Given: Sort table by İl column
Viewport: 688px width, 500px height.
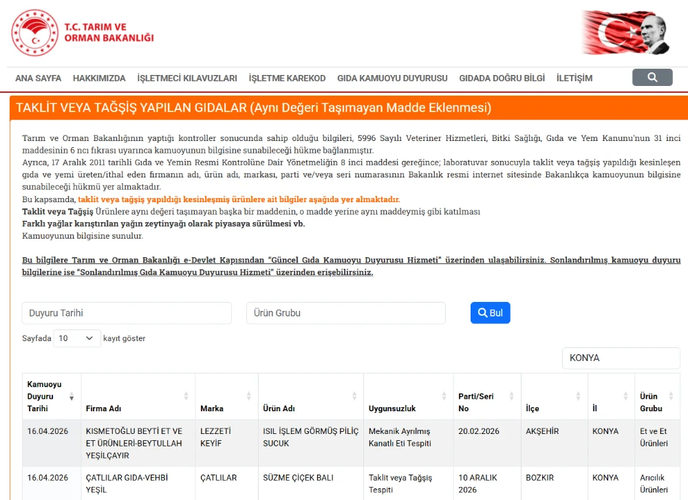Looking at the screenshot, I should pos(625,397).
